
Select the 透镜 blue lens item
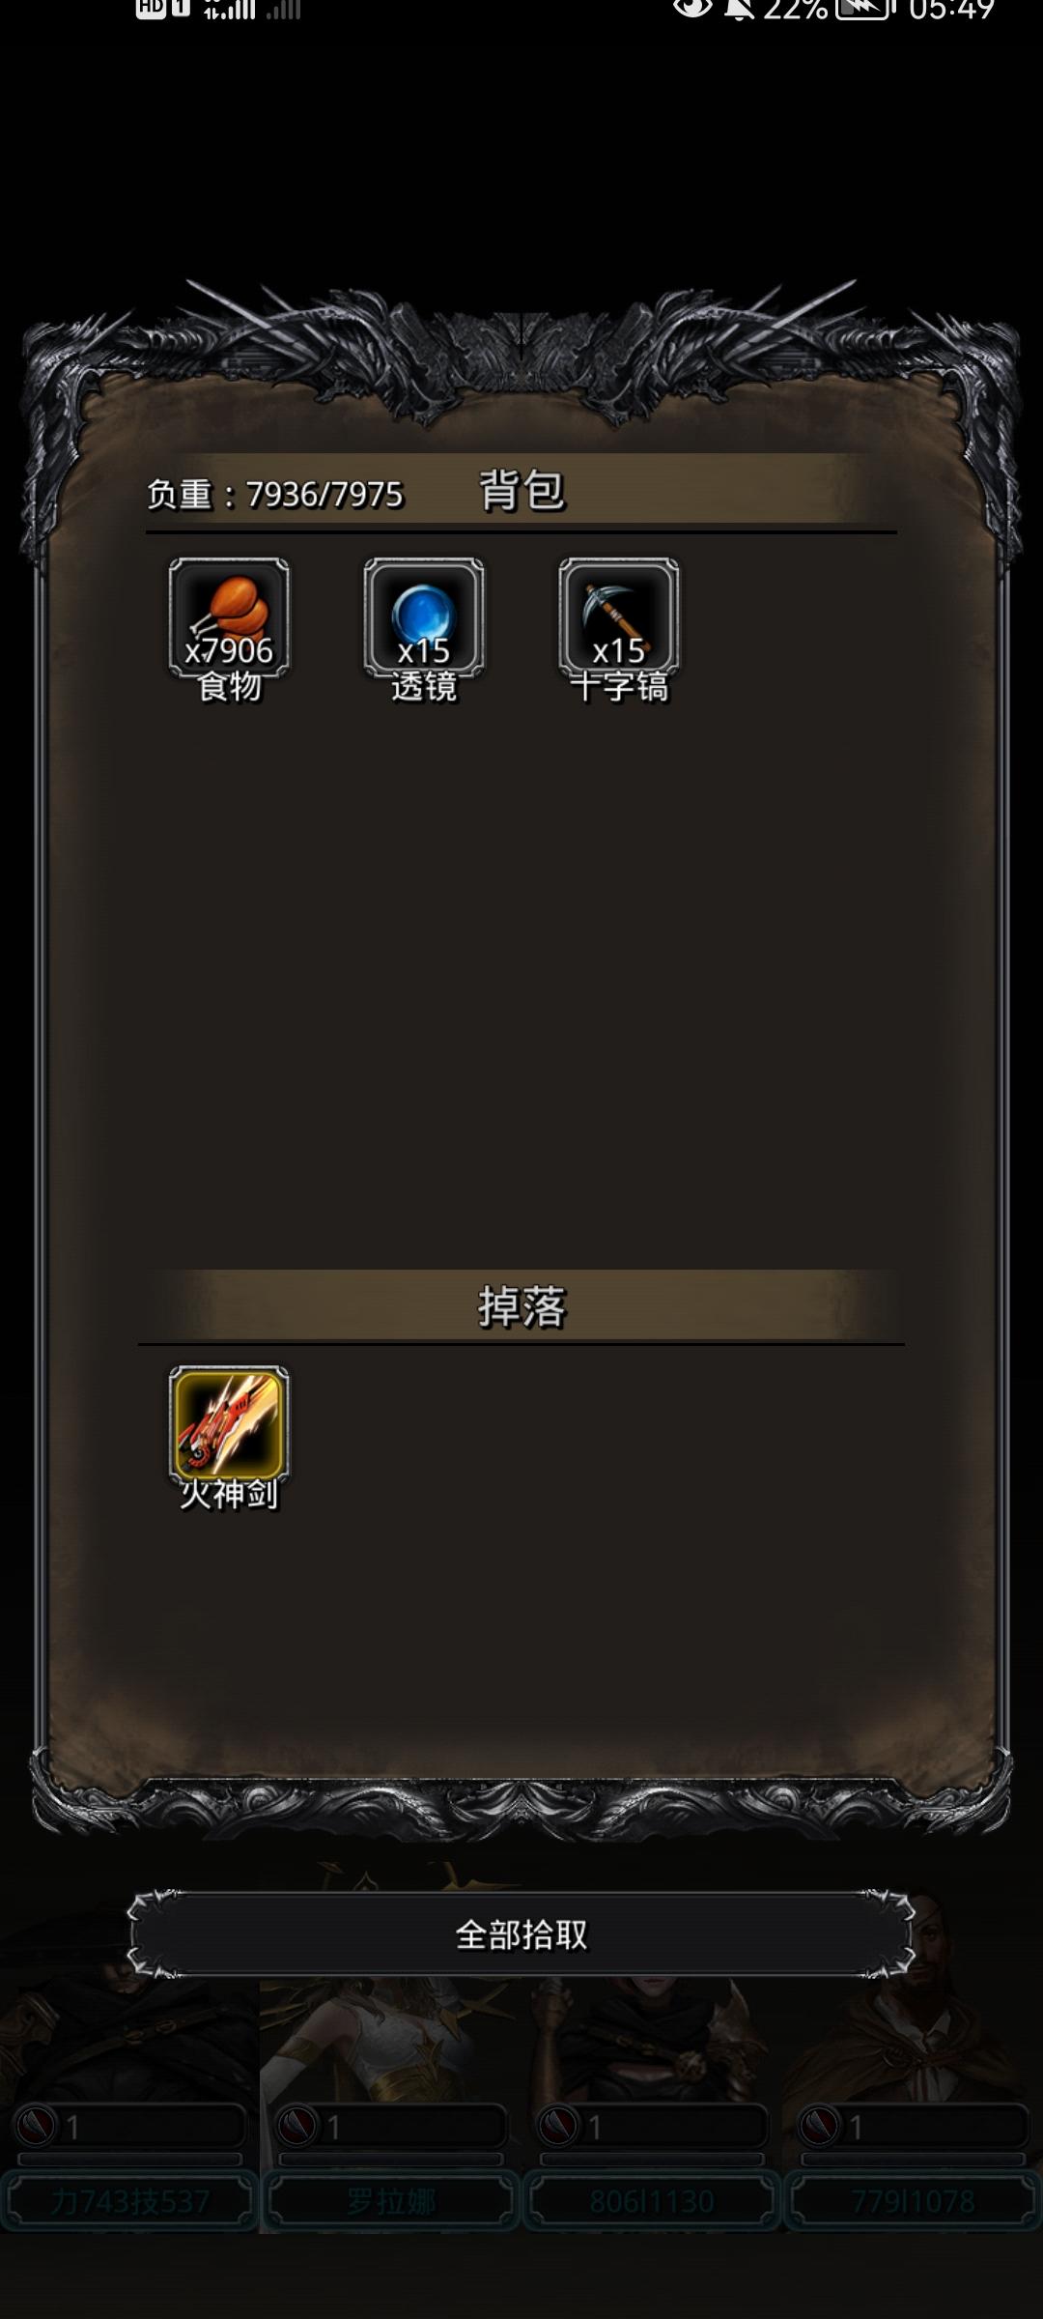click(424, 618)
